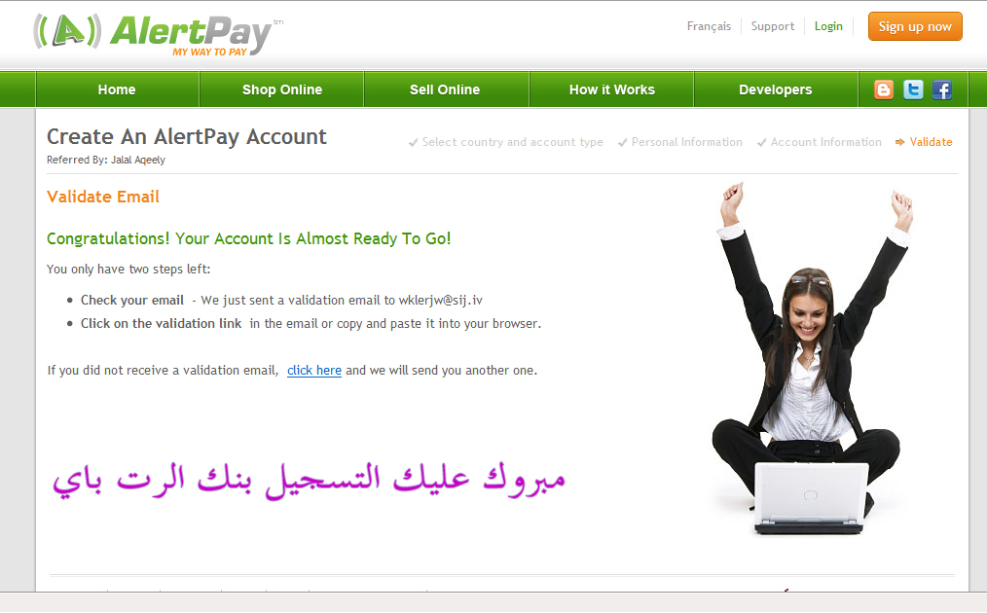Click the Login link
Viewport: 987px width, 613px height.
pos(828,26)
